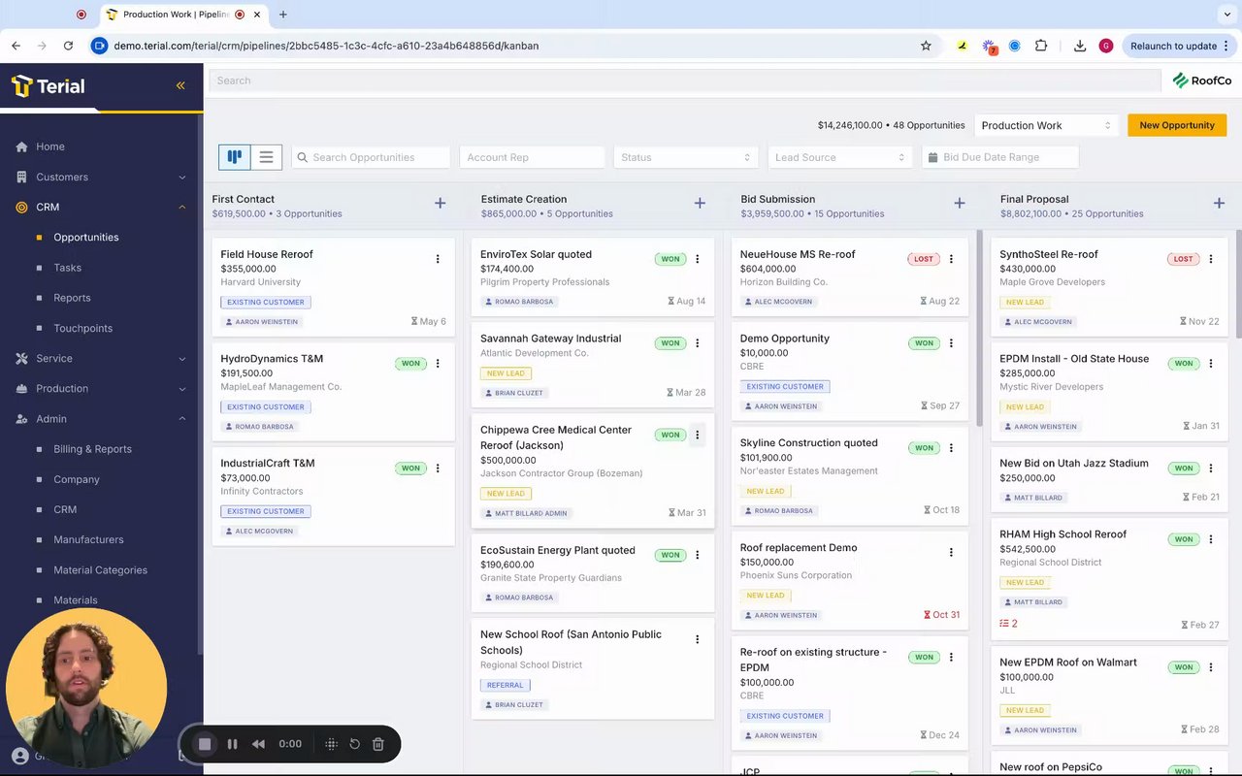The height and width of the screenshot is (776, 1242).
Task: Open options menu for IndustrialCraft T&M card
Action: point(438,469)
